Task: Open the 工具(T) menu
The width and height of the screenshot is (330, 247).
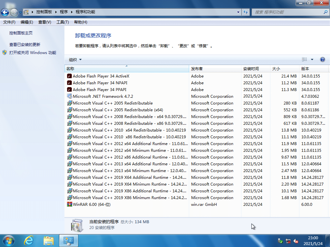Action: (62, 22)
